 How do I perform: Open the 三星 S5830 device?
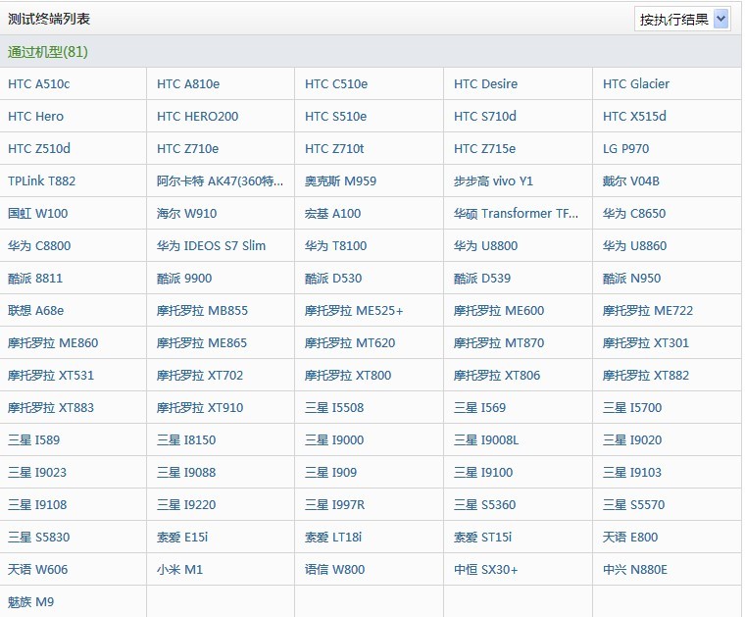coord(39,537)
